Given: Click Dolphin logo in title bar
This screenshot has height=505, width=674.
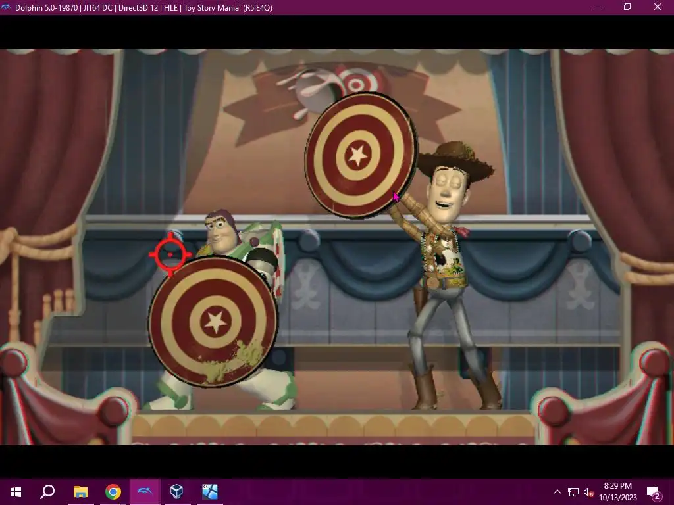Looking at the screenshot, I should point(6,7).
